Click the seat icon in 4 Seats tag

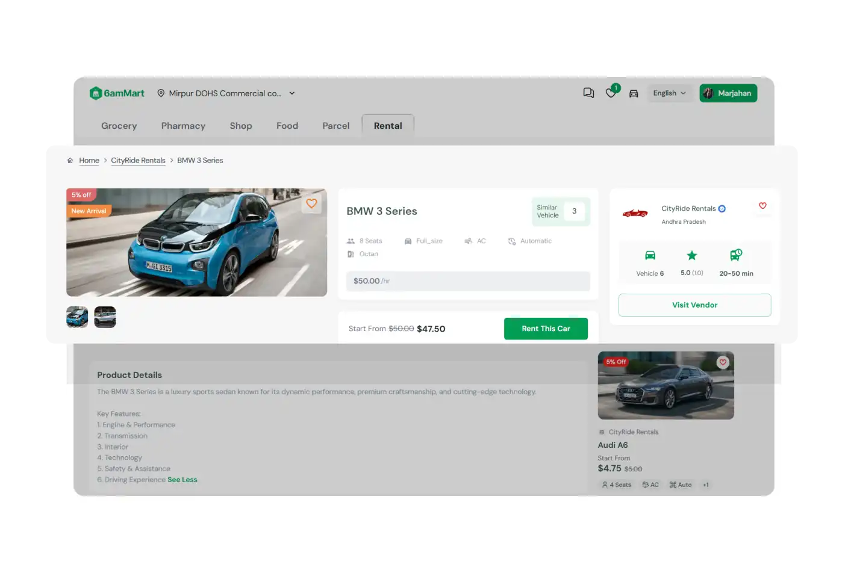pyautogui.click(x=605, y=485)
